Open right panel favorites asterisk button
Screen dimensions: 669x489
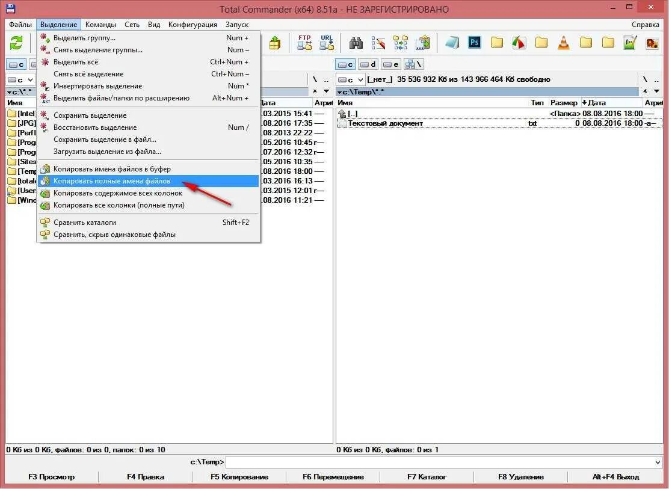[645, 91]
